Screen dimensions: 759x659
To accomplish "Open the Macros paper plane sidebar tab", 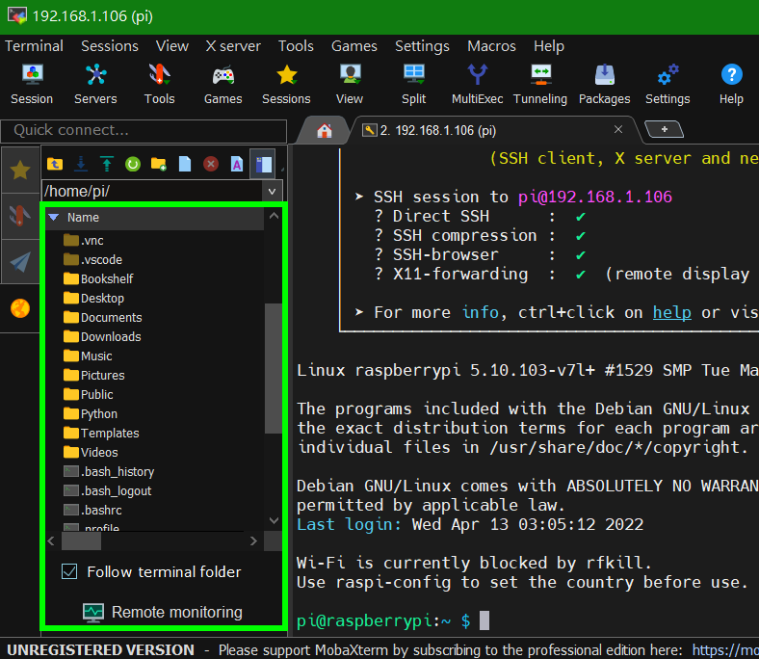I will pos(20,261).
